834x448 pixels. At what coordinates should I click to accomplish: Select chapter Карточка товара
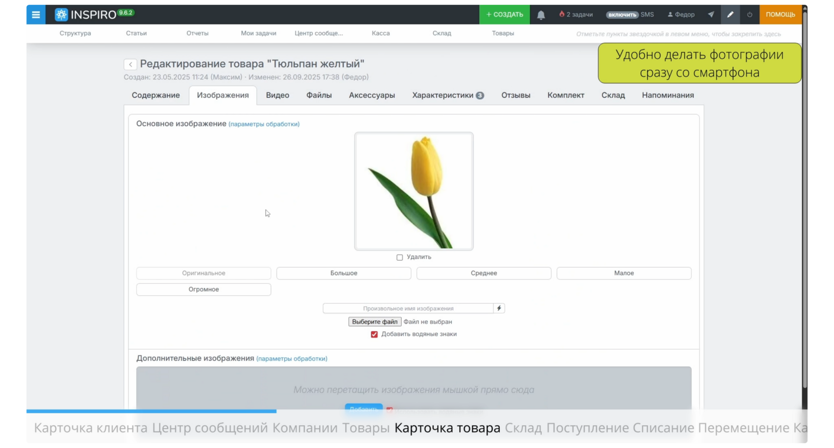pyautogui.click(x=447, y=428)
